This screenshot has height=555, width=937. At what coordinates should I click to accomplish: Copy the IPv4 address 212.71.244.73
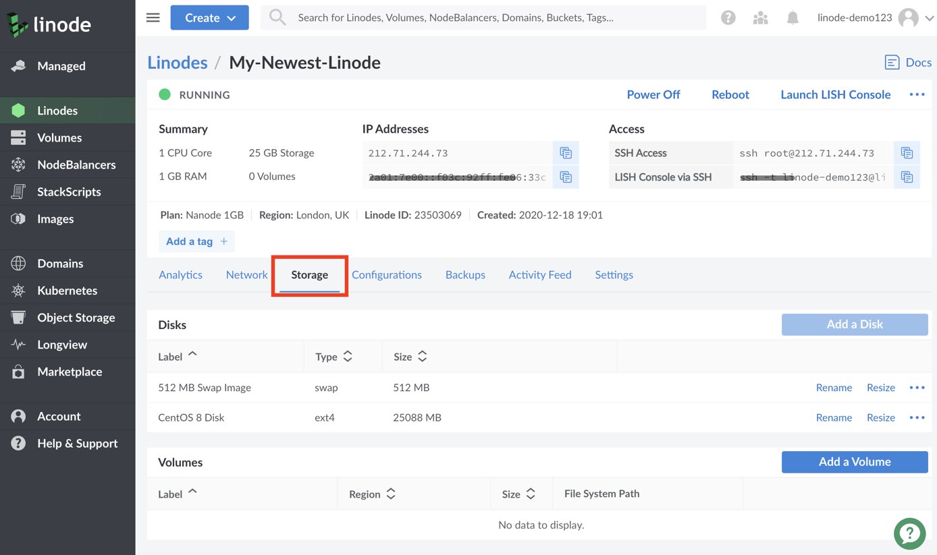tap(566, 153)
